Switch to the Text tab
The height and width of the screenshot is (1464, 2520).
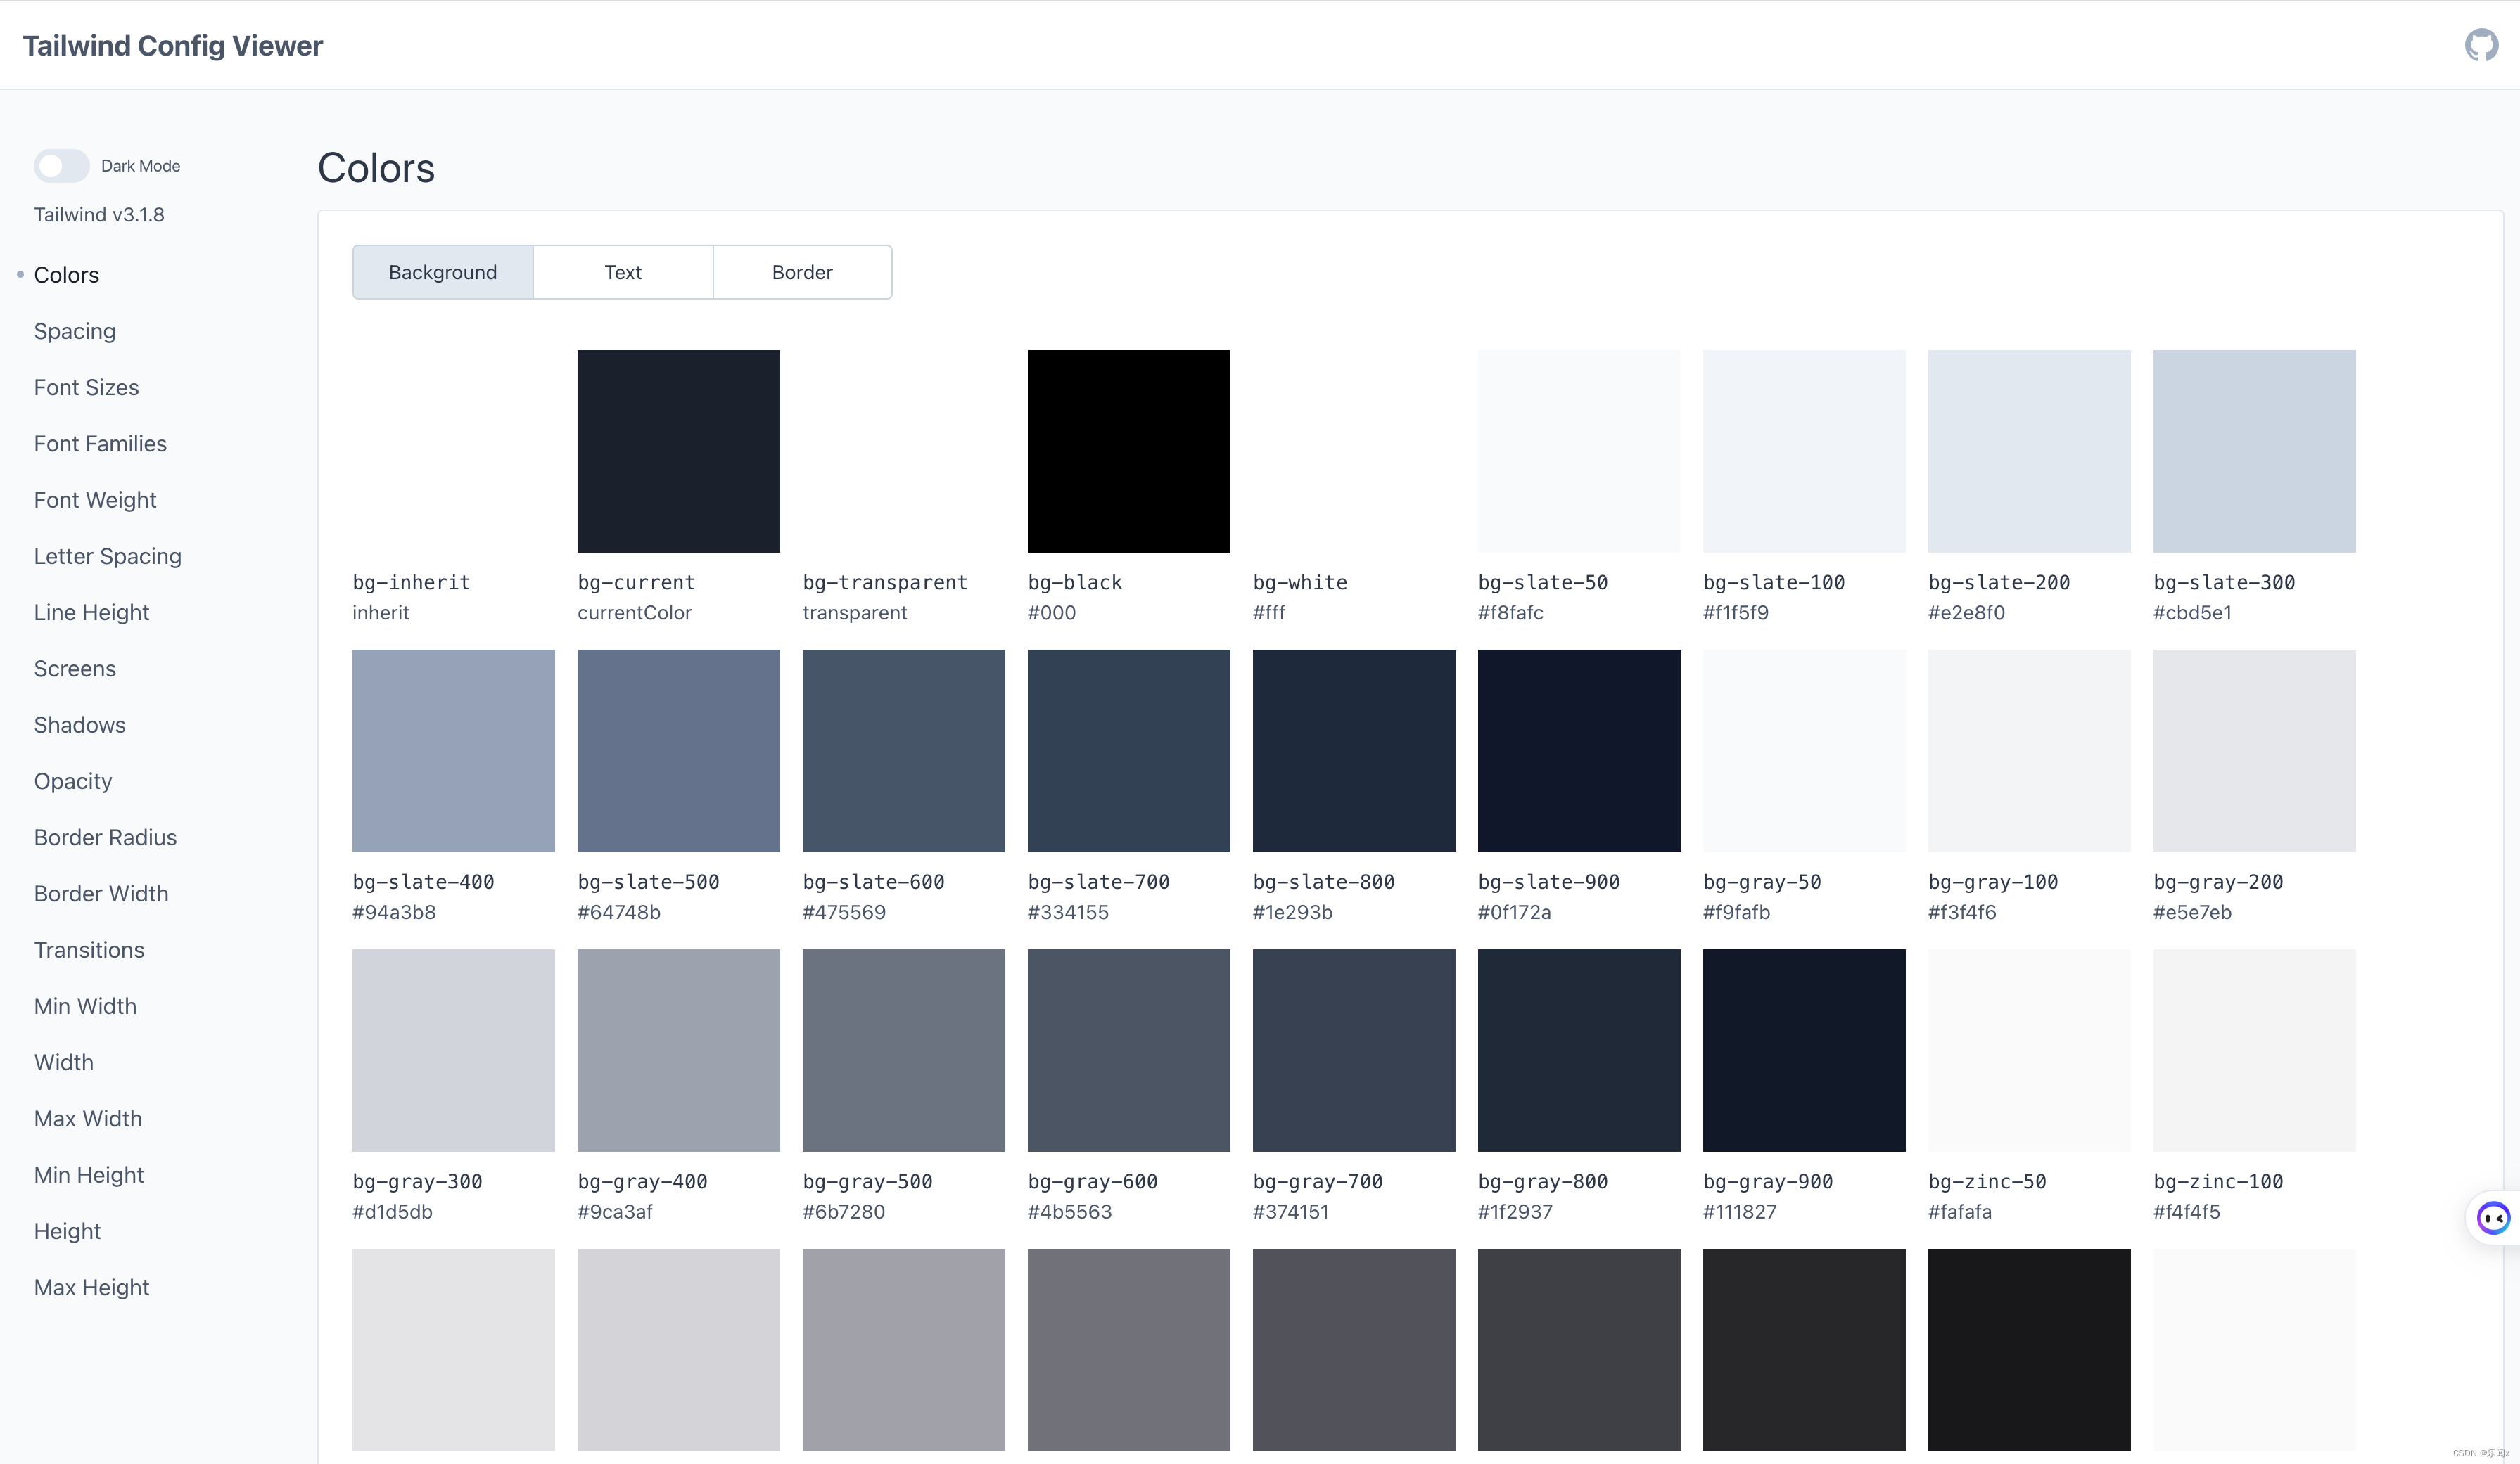click(622, 270)
